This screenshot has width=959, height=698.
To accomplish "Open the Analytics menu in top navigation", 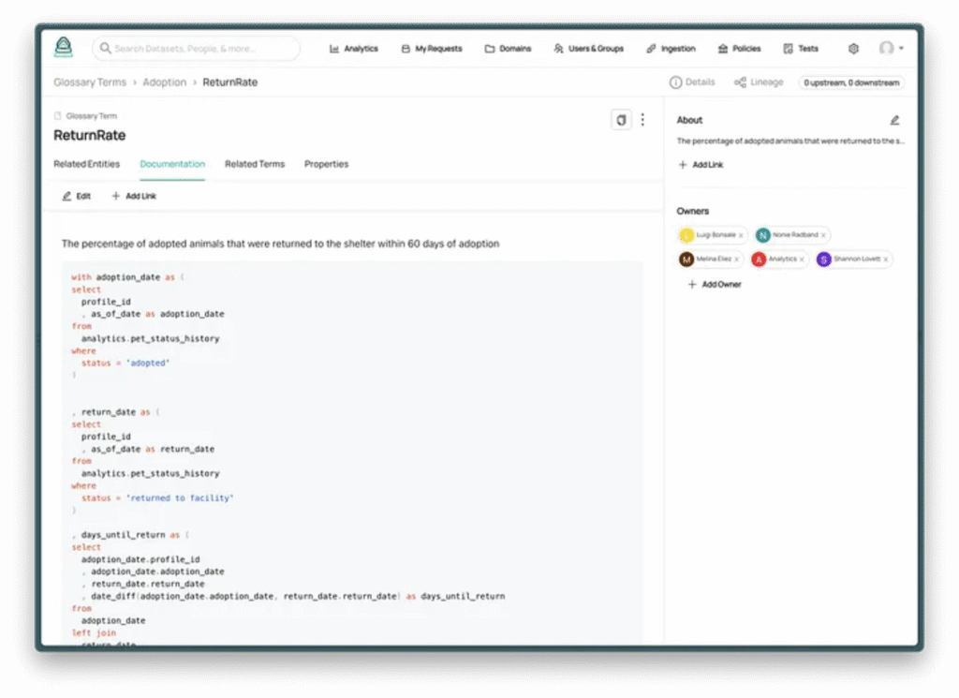I will (x=354, y=49).
